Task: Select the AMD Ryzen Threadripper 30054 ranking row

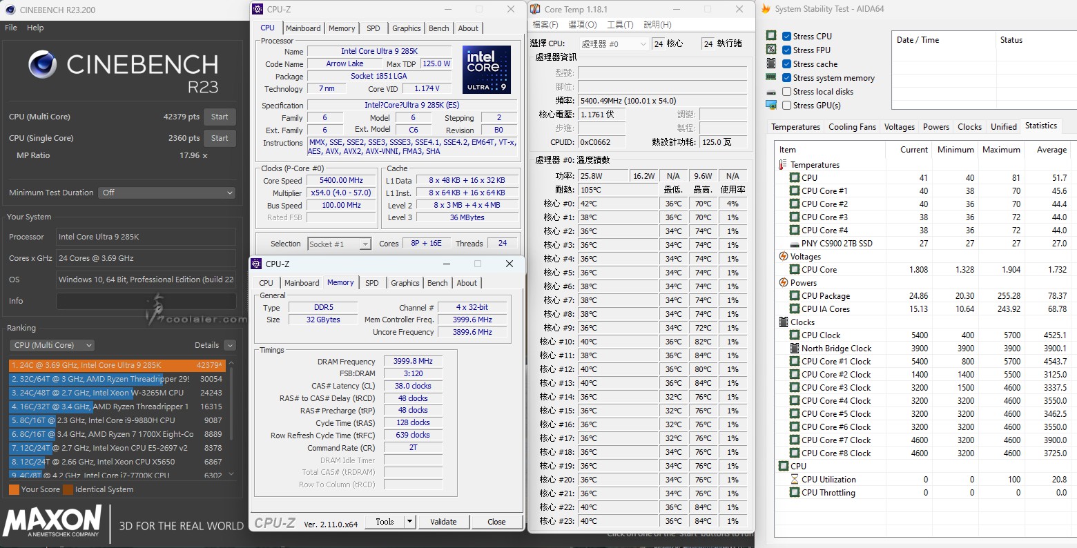Action: coord(118,379)
